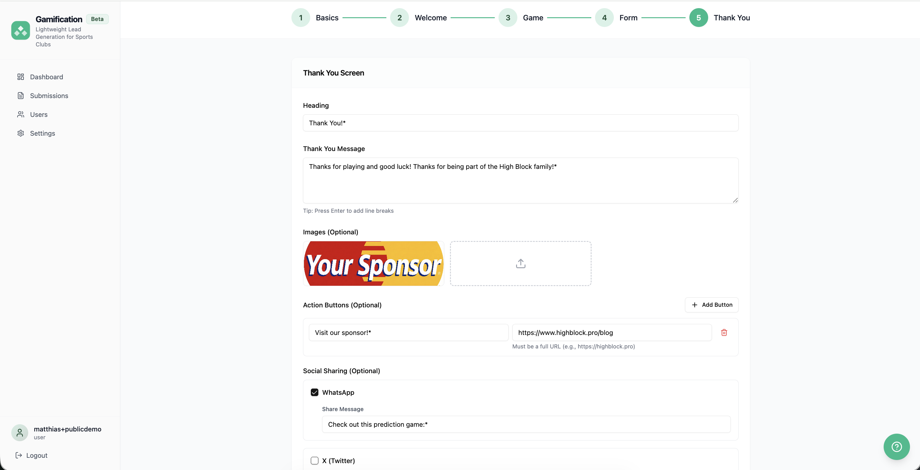Click the image upload icon to add a second image
The image size is (920, 470).
tap(520, 263)
